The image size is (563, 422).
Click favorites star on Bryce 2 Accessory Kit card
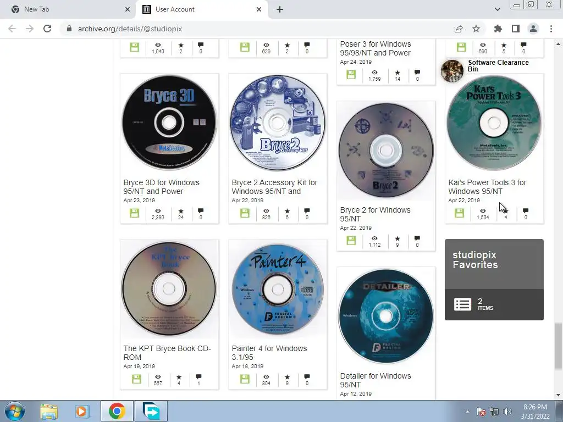point(287,211)
